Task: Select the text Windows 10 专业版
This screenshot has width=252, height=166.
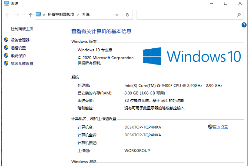Action: pos(95,50)
